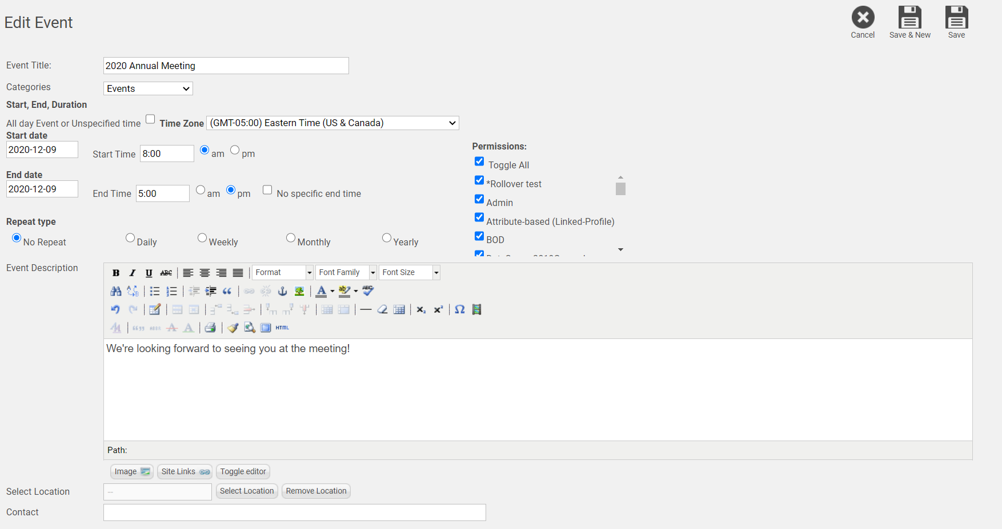Run spellcheck with the ABC checkmark icon

pyautogui.click(x=368, y=291)
